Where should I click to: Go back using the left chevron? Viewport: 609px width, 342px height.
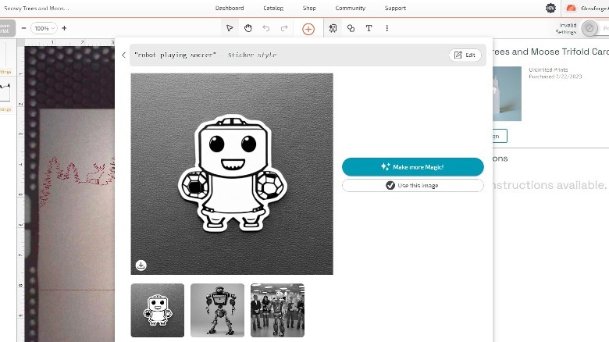[x=123, y=55]
